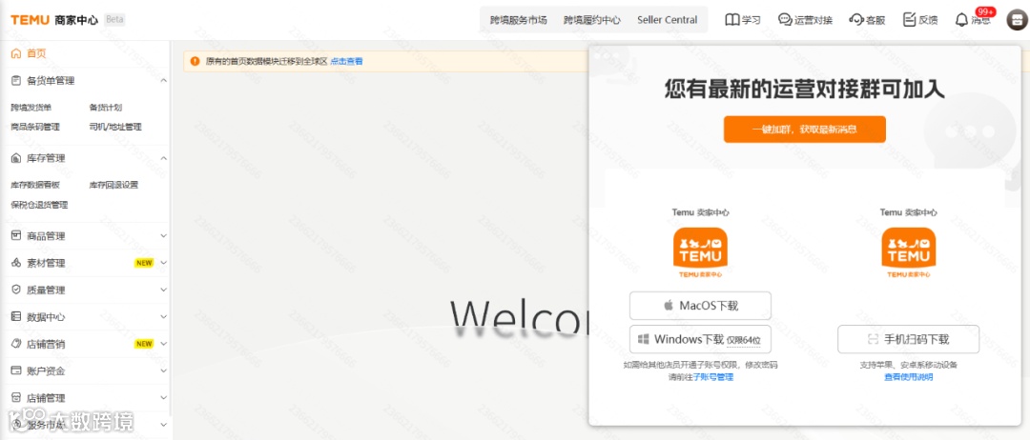This screenshot has width=1030, height=440.
Task: Expand the 素材管理 chevron
Action: tap(164, 263)
